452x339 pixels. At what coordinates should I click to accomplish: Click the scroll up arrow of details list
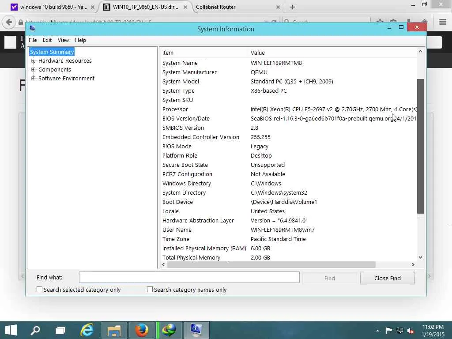(x=420, y=51)
